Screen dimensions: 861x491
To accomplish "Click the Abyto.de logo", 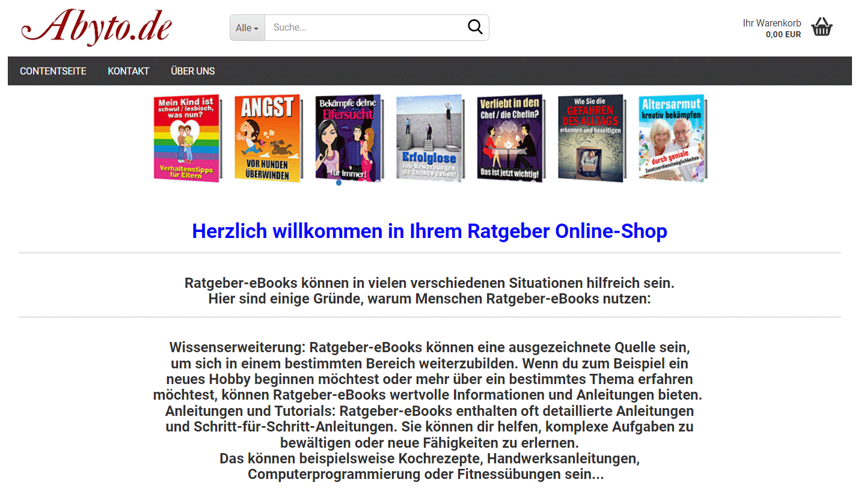I will pos(97,27).
